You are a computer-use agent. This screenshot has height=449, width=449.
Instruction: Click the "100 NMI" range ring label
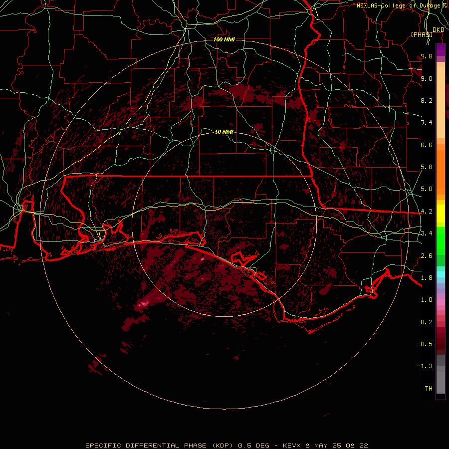point(224,39)
